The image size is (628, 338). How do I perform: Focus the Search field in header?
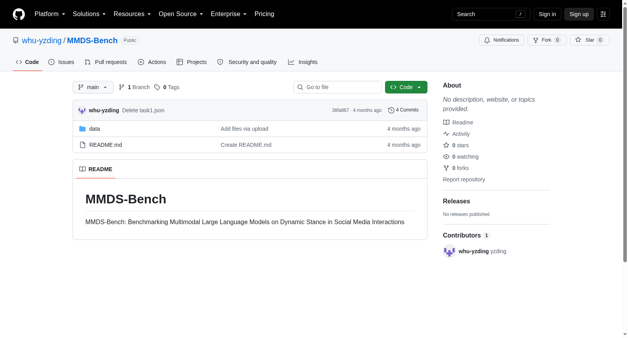tap(491, 14)
